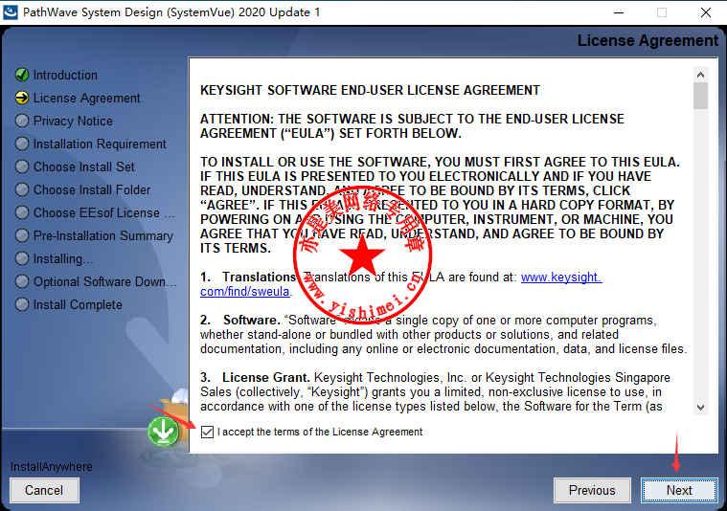The image size is (727, 511).
Task: Select the Install Complete step label
Action: pos(78,305)
